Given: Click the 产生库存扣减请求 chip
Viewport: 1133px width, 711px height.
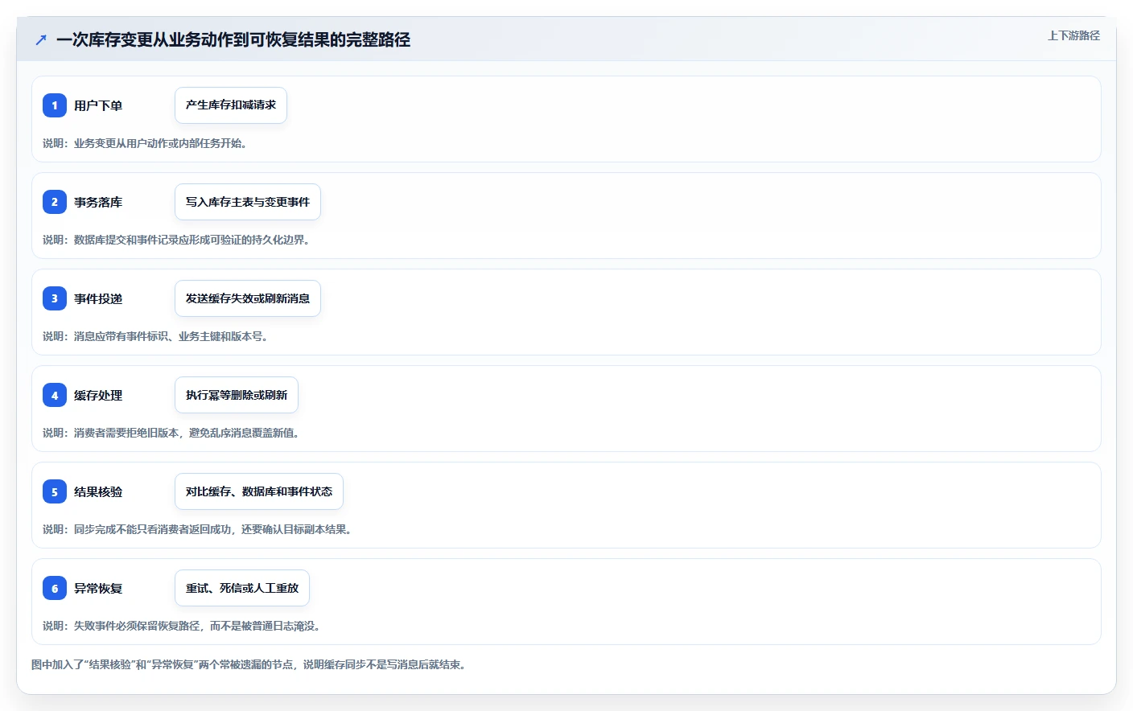Looking at the screenshot, I should pyautogui.click(x=231, y=105).
